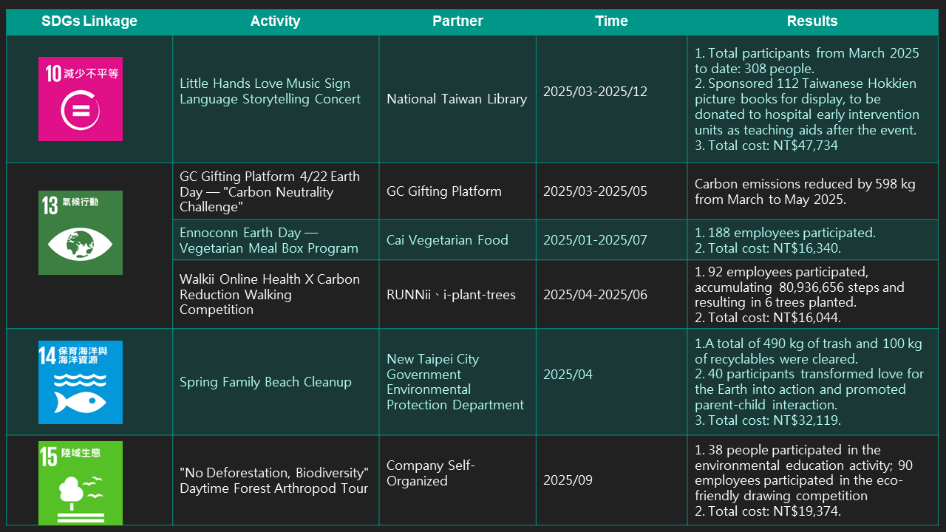The width and height of the screenshot is (946, 532).
Task: Click the SDG 10 Reduced Inequalities icon
Action: point(81,99)
